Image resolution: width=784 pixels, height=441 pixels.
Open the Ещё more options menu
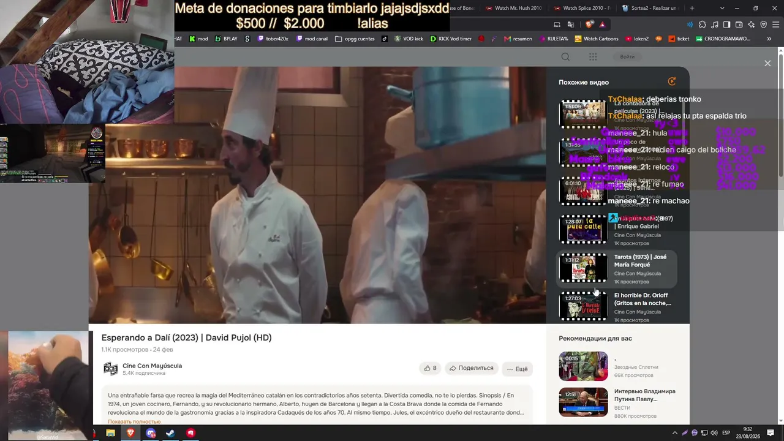pos(517,369)
